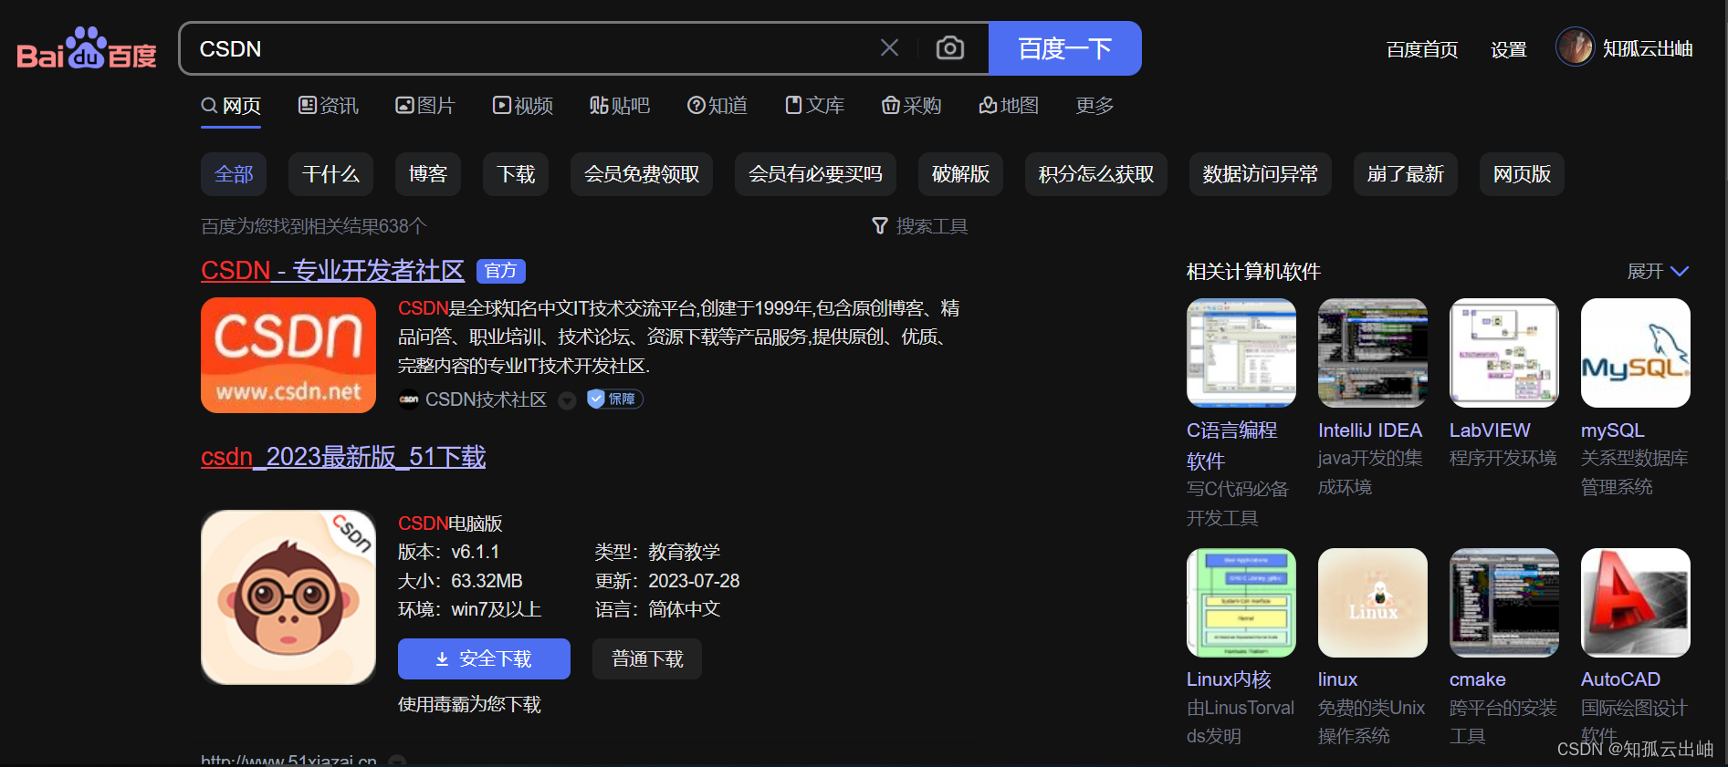The image size is (1728, 767).
Task: Switch to the 采购 tab
Action: point(911,106)
